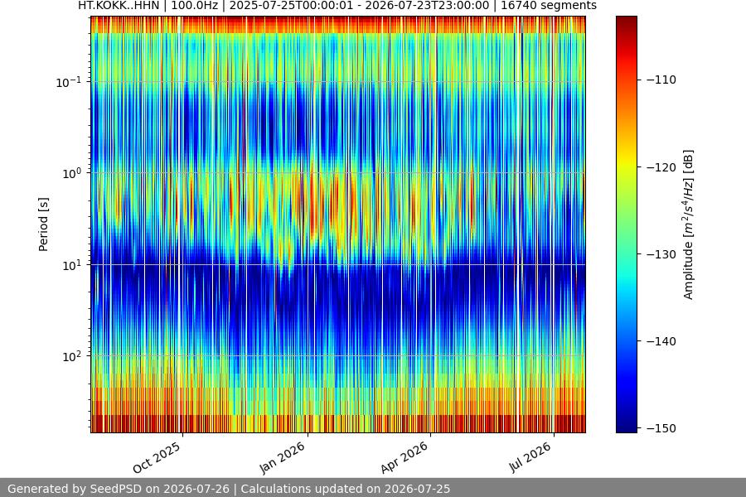Screen dimensions: 746x497
Task: Select the 'Jan 2026' date tick label
Action: pos(282,457)
